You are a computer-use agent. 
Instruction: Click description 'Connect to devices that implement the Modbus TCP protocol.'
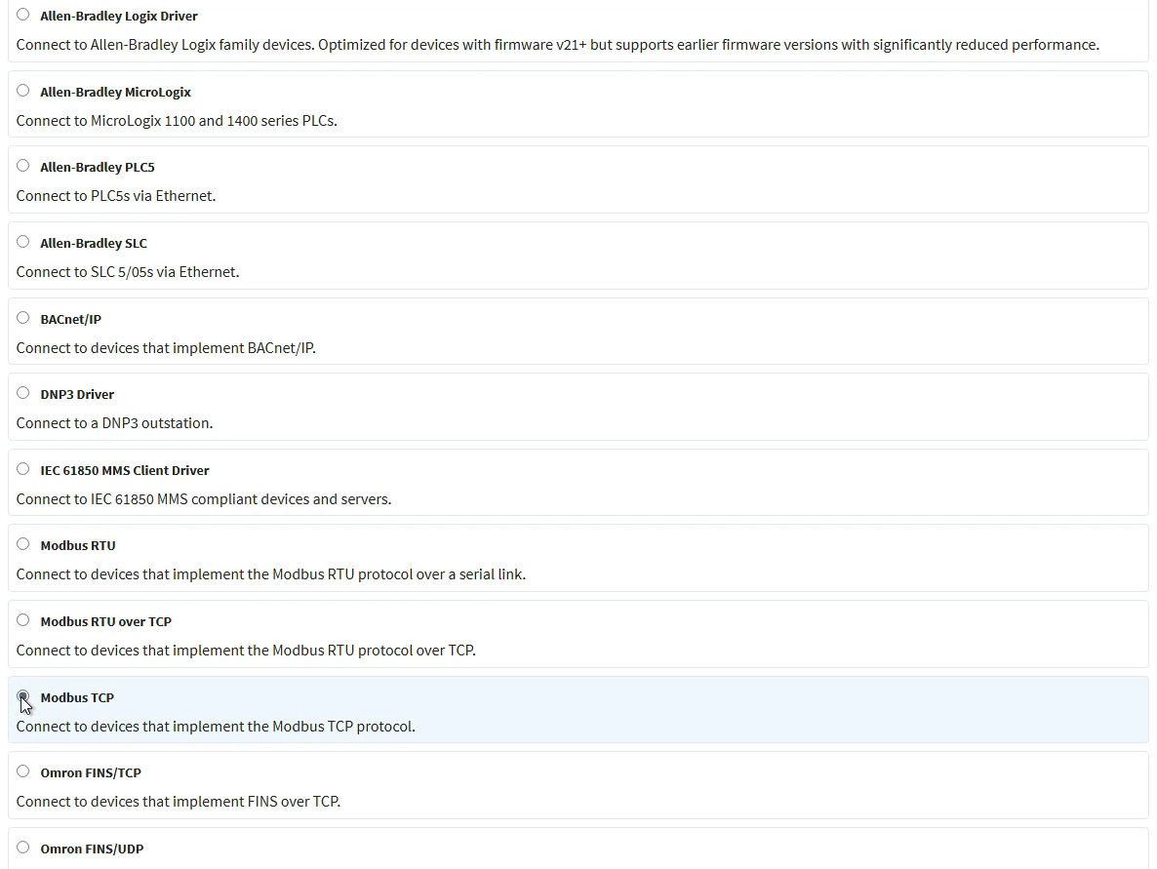click(216, 727)
